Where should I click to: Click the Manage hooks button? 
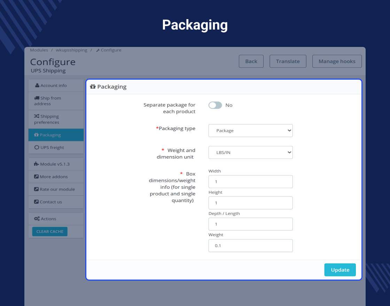coord(337,61)
